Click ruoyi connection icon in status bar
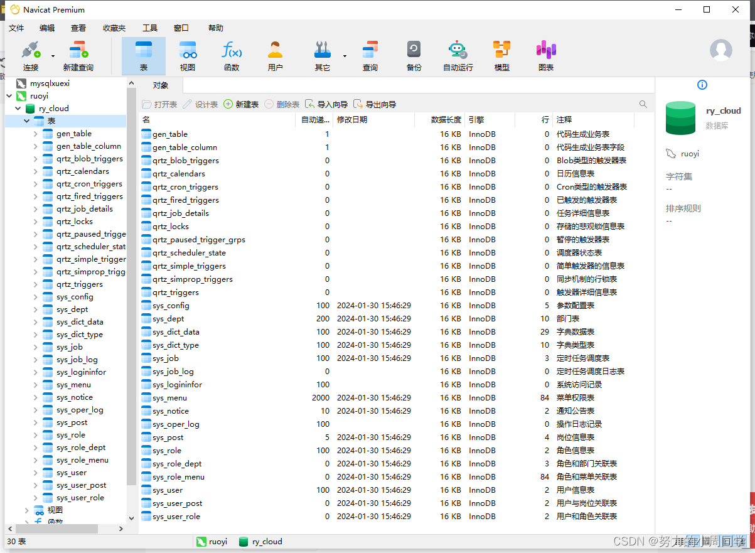Screen dimensions: 755x553 [x=201, y=541]
